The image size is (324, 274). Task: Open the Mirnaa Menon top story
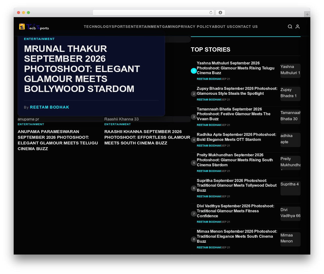[x=237, y=236]
